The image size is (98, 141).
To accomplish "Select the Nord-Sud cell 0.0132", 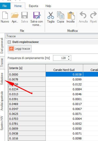I will (x=64, y=84).
